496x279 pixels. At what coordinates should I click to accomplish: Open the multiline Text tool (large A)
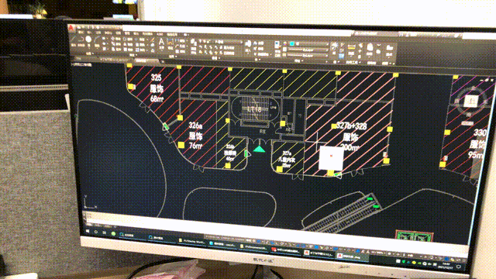161,42
